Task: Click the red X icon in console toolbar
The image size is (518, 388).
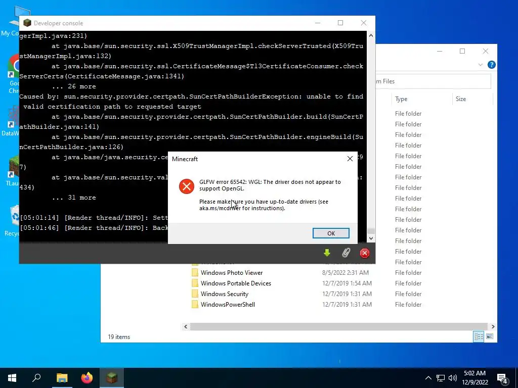Action: pos(365,253)
